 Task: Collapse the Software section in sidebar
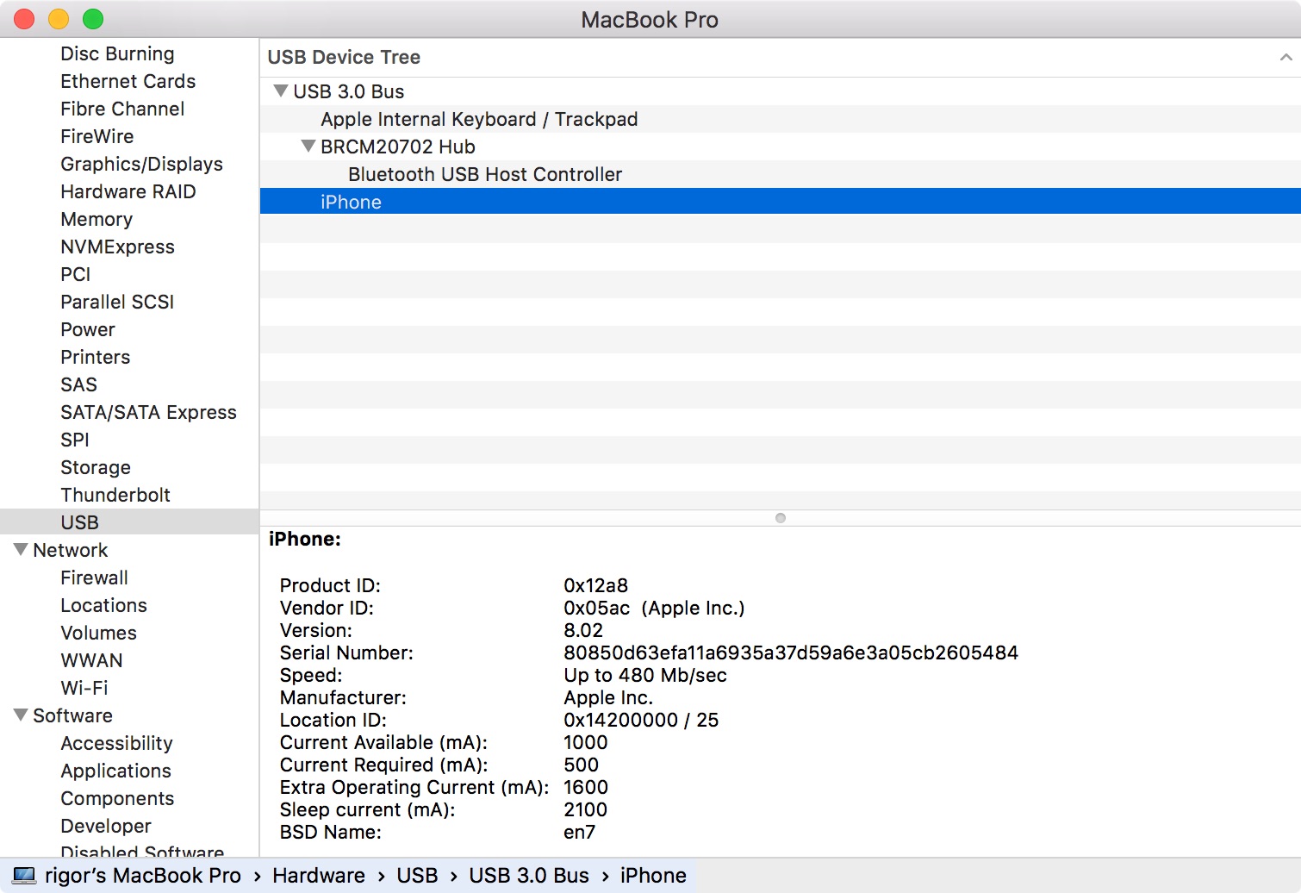(22, 715)
